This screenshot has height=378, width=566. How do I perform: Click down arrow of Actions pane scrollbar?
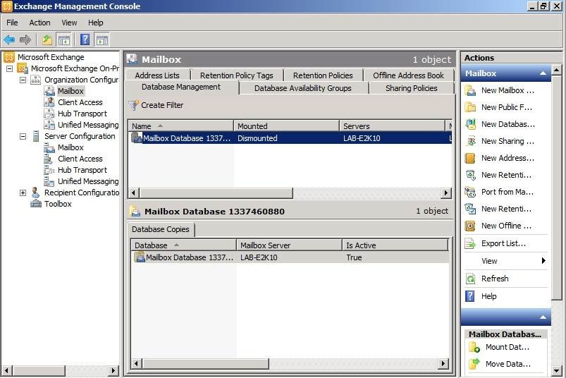(556, 370)
